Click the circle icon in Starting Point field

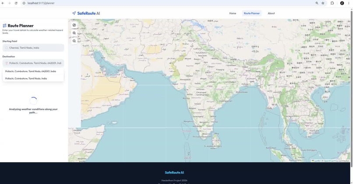click(7, 48)
